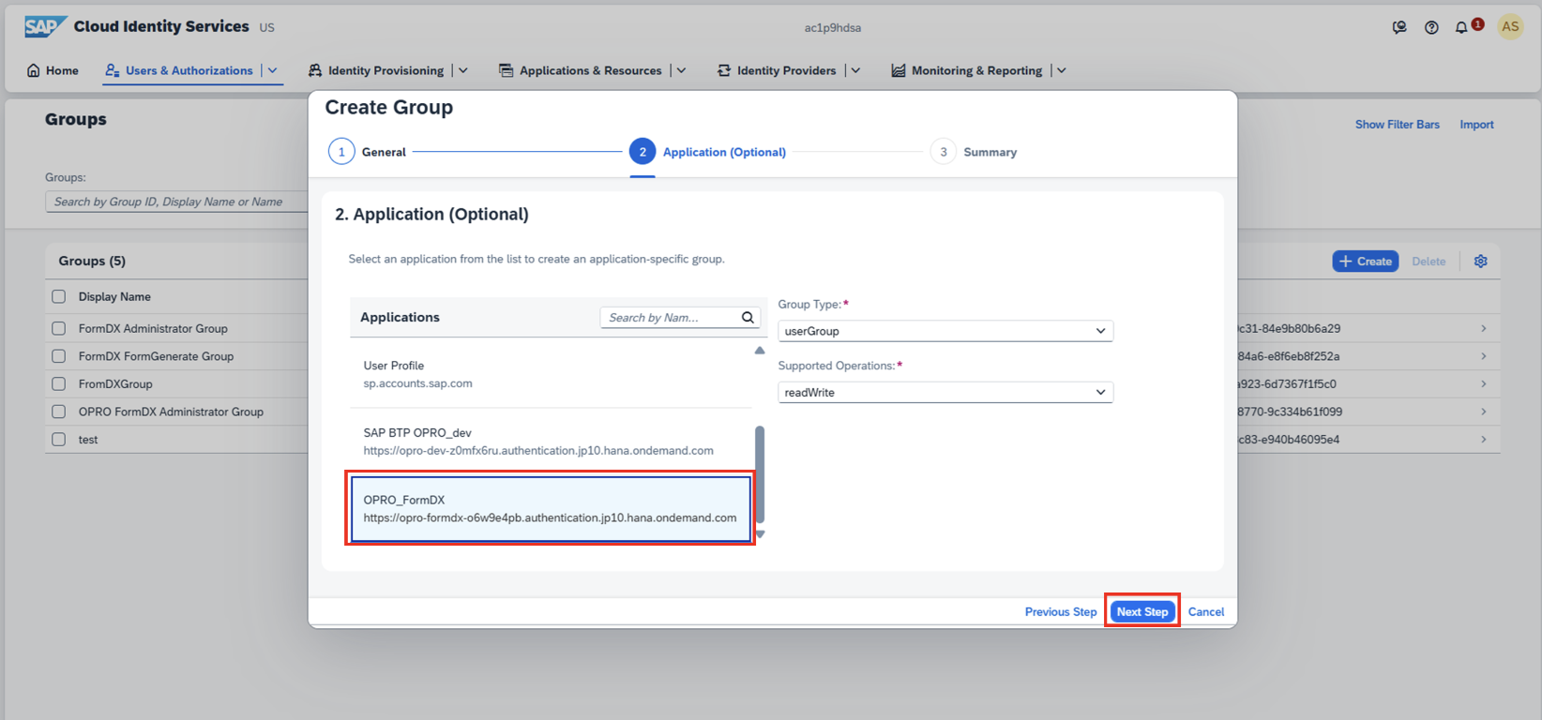Open the help question mark icon
1542x720 pixels.
tap(1431, 27)
